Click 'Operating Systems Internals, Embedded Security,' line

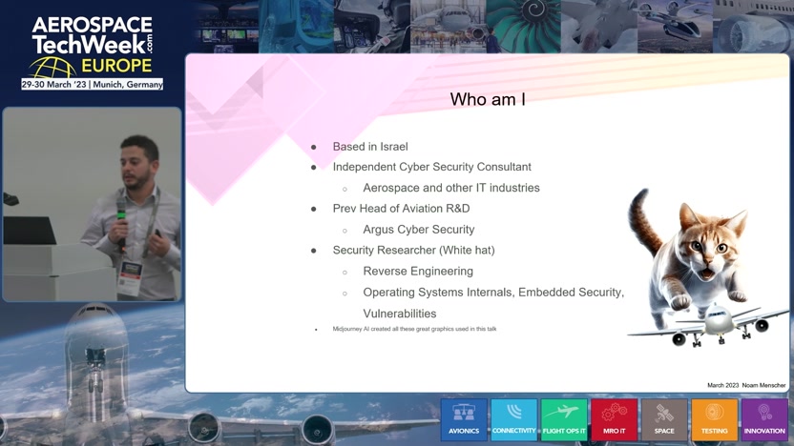point(493,293)
